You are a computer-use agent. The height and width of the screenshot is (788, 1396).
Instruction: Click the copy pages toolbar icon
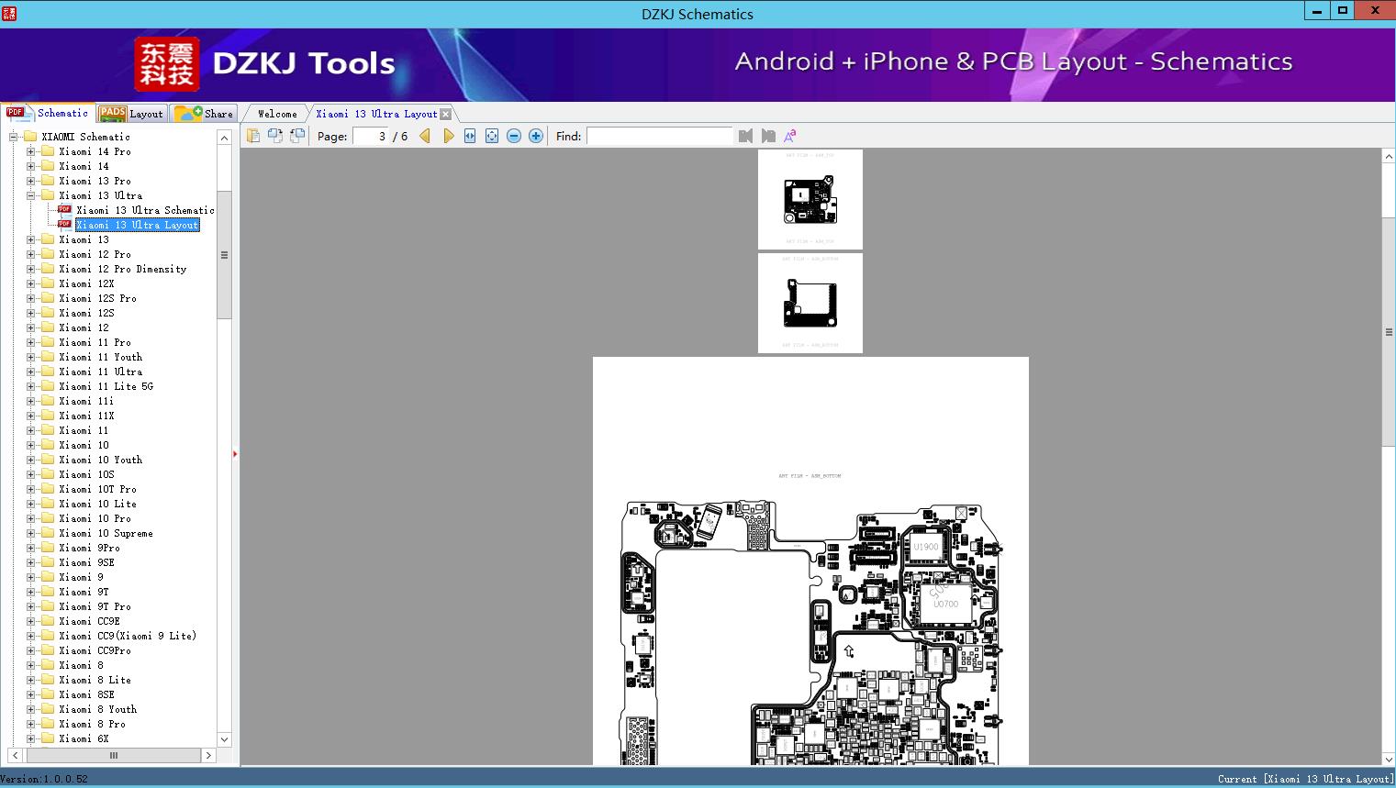point(252,136)
